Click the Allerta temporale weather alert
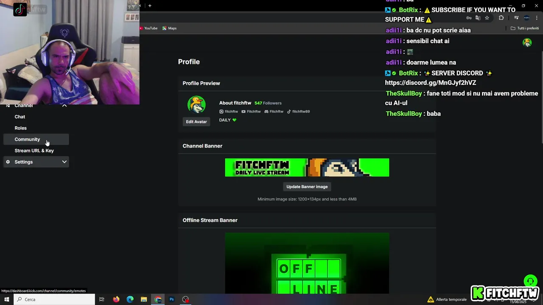 pyautogui.click(x=447, y=299)
